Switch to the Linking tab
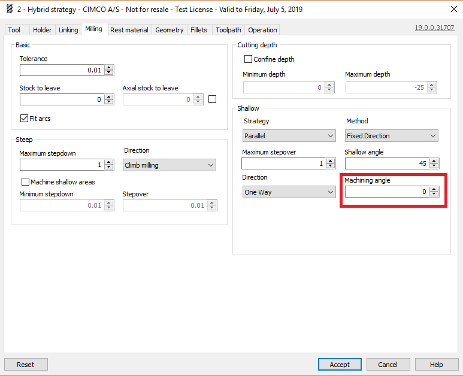Screen dimensions: 463x376 [x=68, y=30]
